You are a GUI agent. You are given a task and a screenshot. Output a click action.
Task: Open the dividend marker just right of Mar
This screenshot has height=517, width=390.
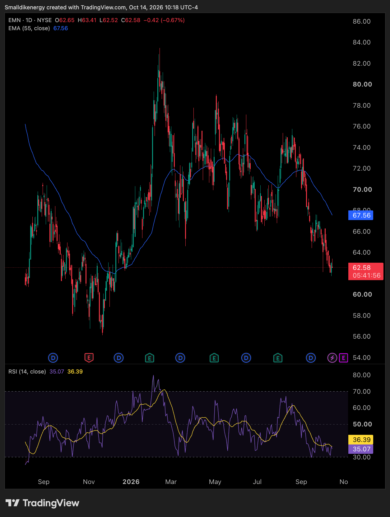[180, 358]
